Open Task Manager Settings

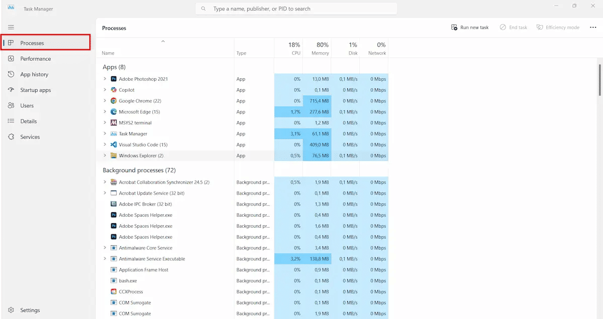[x=46, y=310]
